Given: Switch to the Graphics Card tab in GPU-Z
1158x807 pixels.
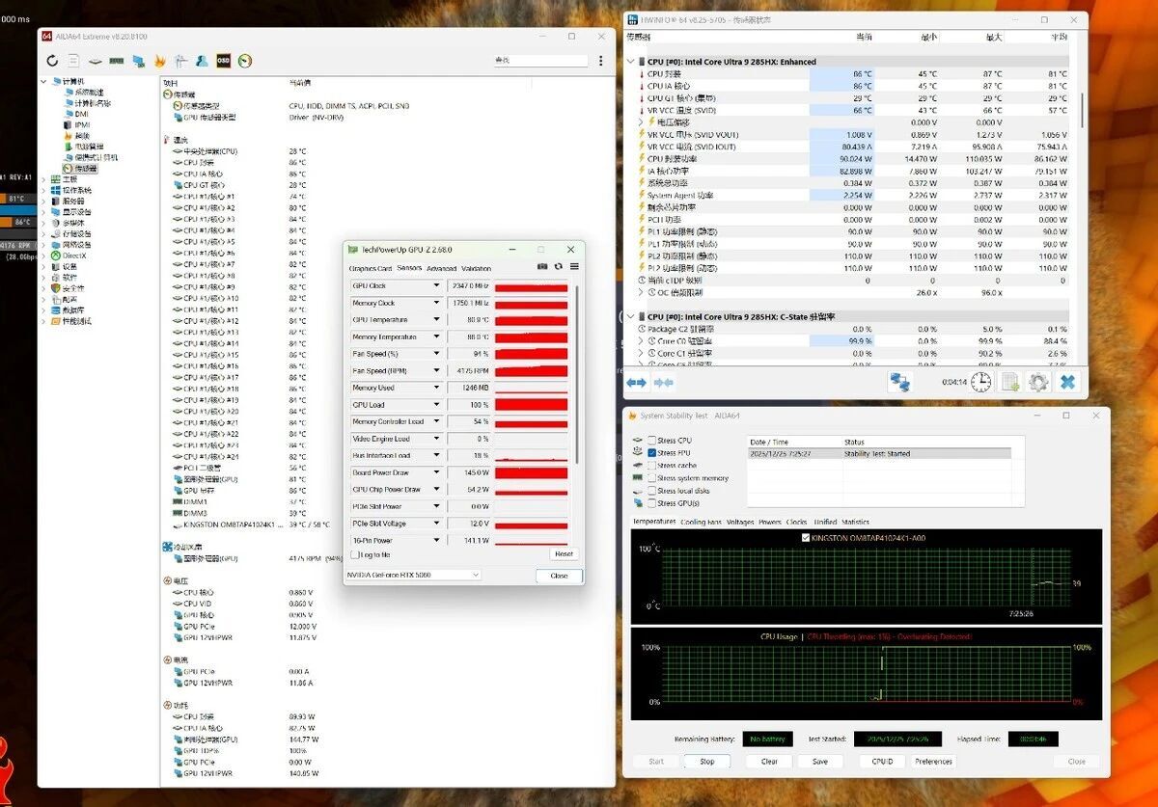Looking at the screenshot, I should coord(371,268).
